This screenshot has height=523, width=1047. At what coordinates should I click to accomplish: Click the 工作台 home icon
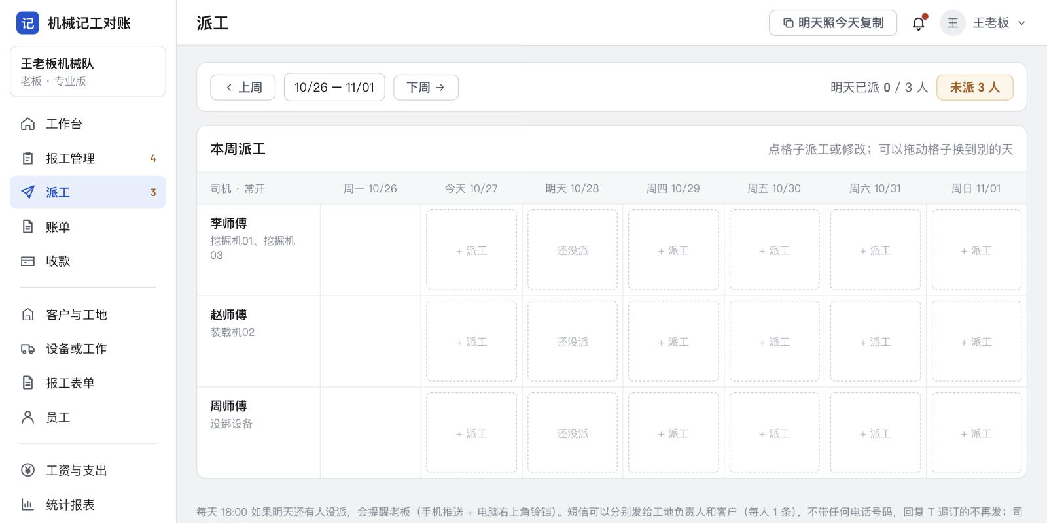tap(27, 124)
